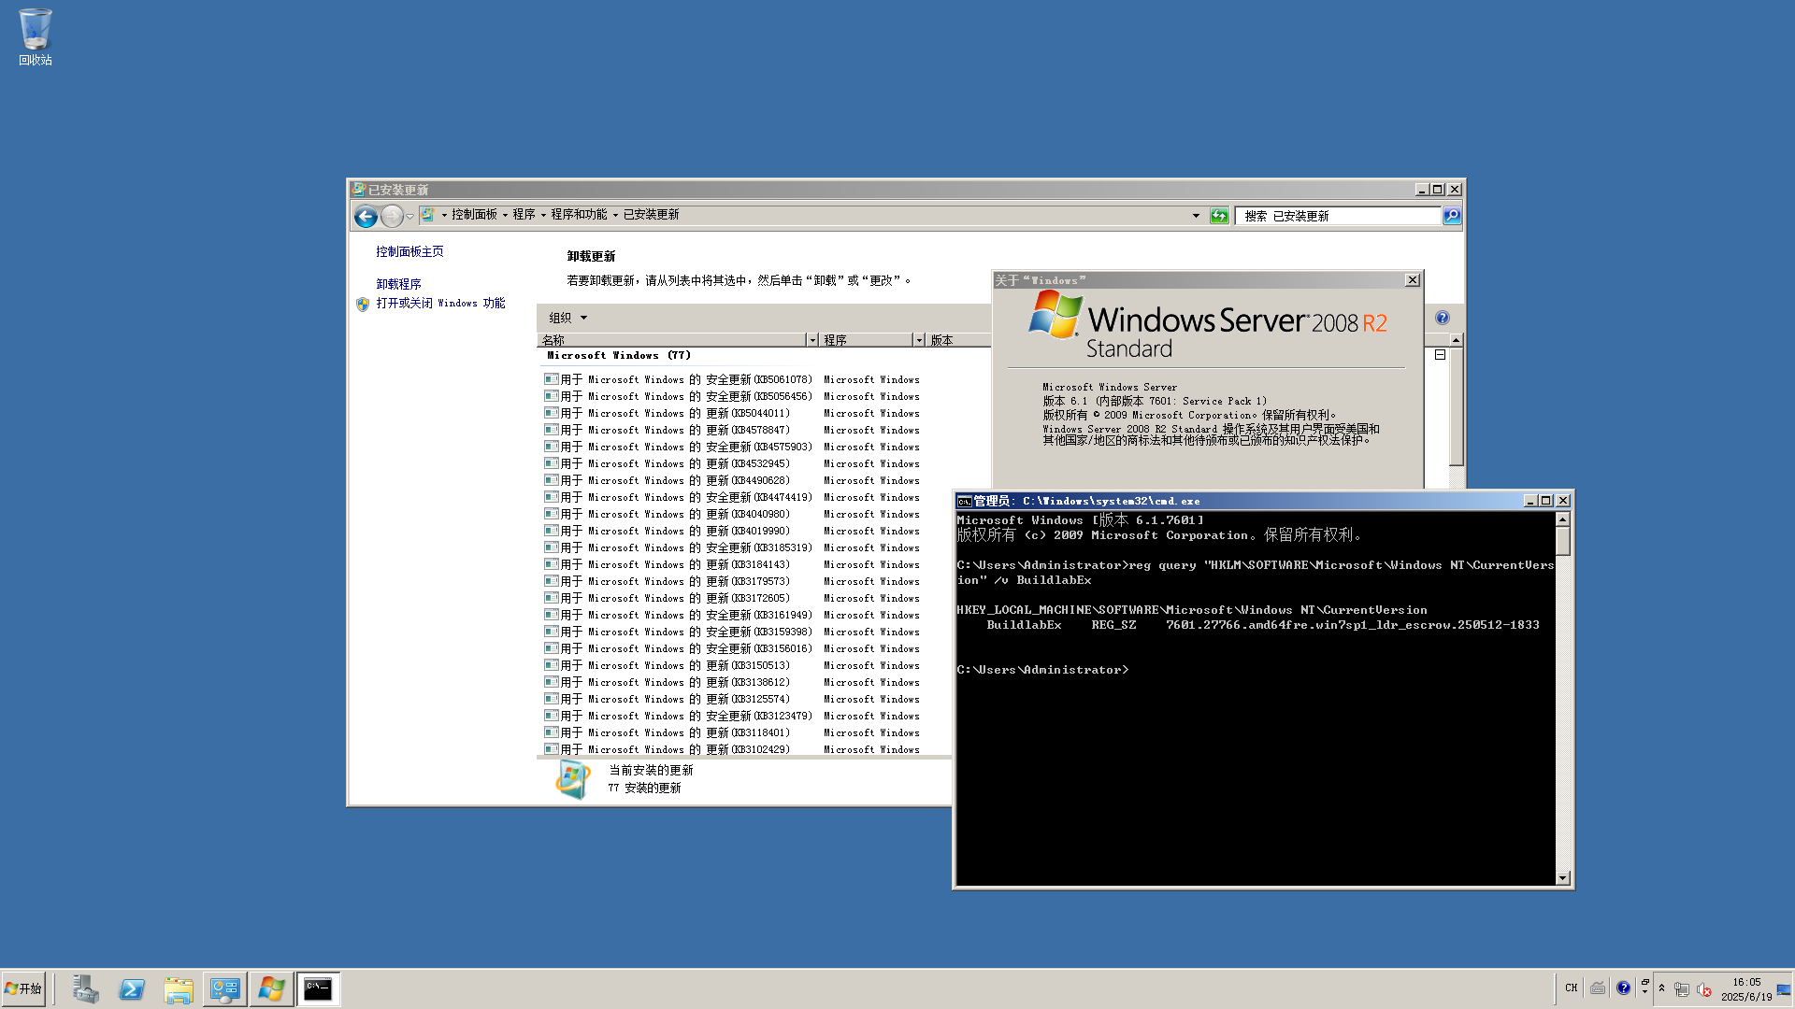Screen dimensions: 1795x1009
Task: Switch to Command Prompt taskbar button
Action: pyautogui.click(x=318, y=988)
